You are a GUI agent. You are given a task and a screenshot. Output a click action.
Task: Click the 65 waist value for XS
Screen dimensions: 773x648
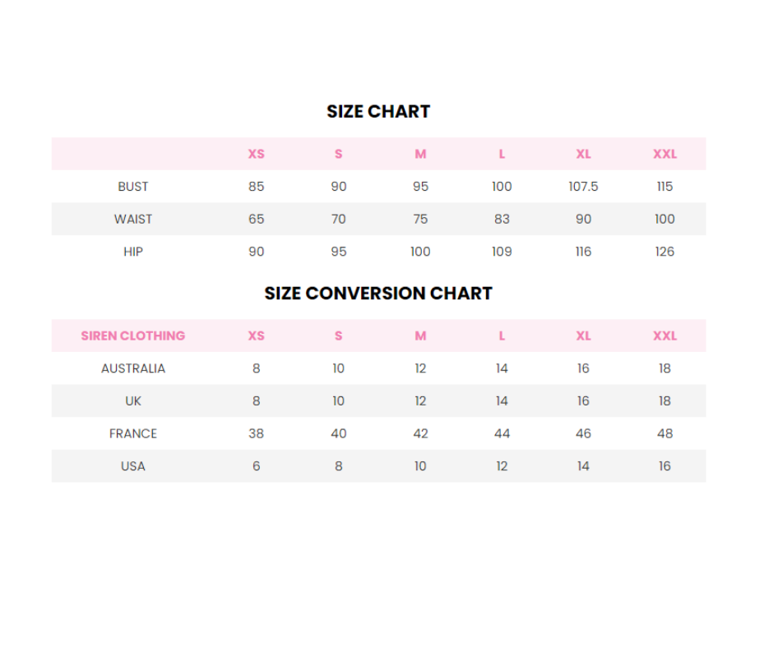pos(256,219)
